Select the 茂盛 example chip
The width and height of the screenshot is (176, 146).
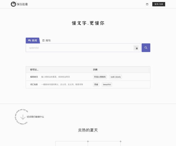pos(96,84)
